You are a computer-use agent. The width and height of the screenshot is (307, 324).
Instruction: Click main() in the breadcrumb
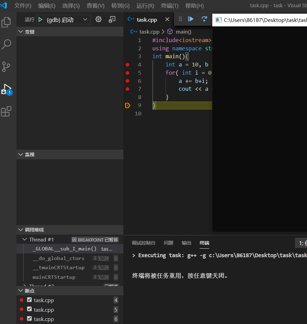(x=184, y=32)
